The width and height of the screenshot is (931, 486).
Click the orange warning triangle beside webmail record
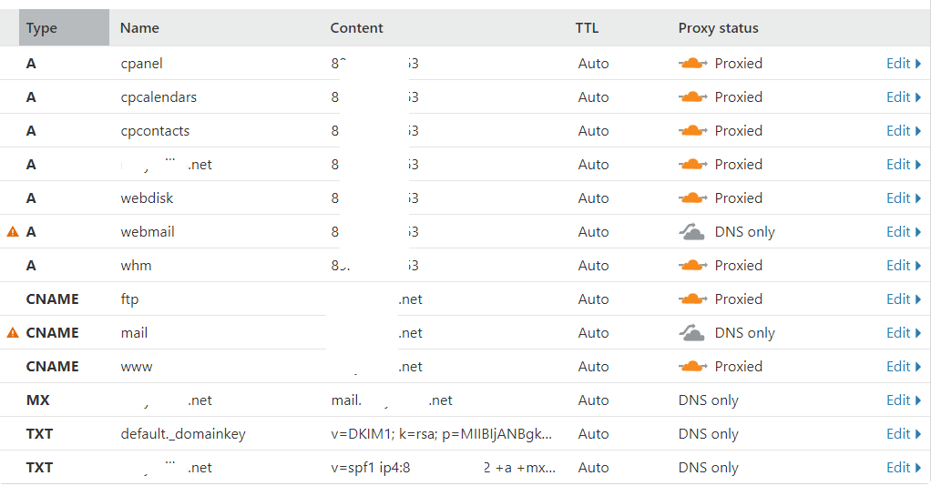(13, 231)
